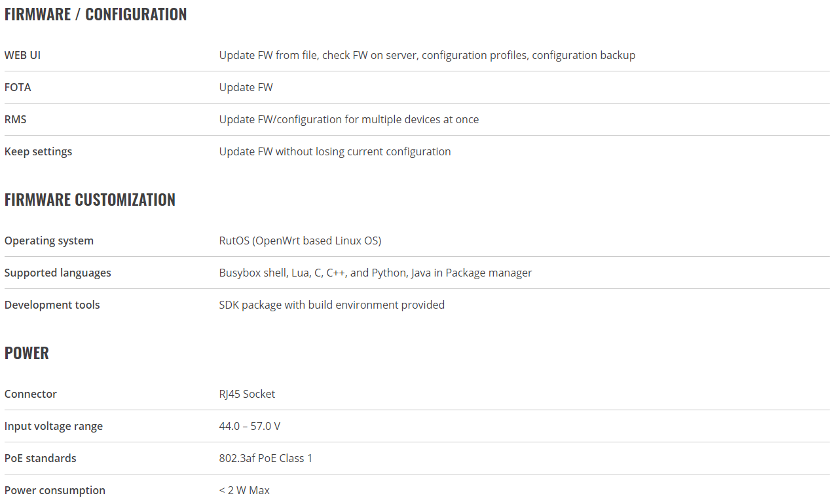
Task: Click the RutOS (OpenWrt based Linux OS) text
Action: [300, 241]
